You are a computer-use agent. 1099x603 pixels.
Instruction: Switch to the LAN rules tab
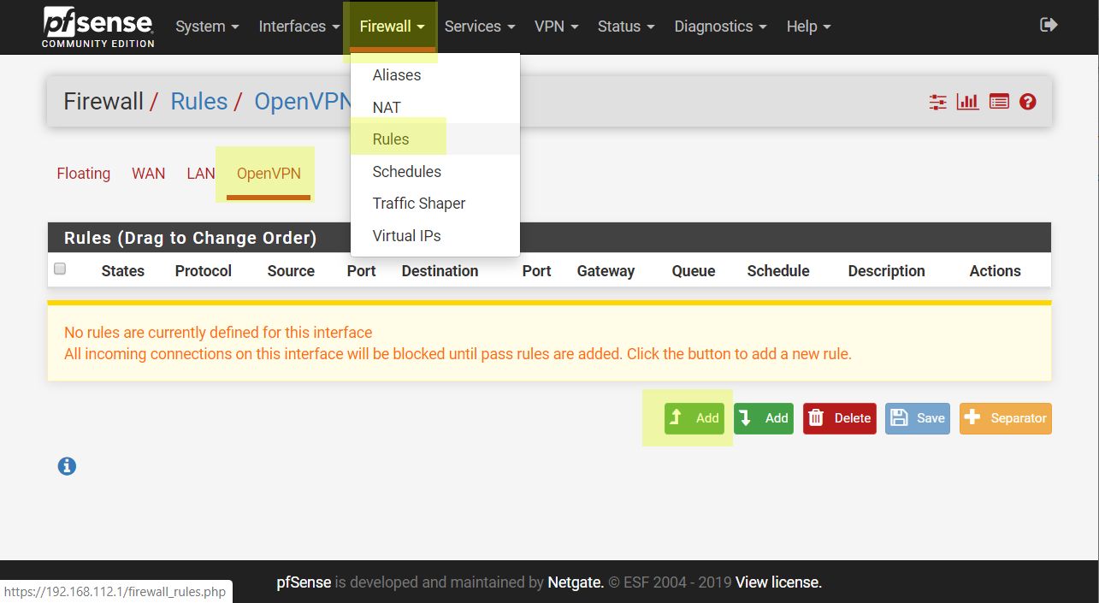point(201,174)
